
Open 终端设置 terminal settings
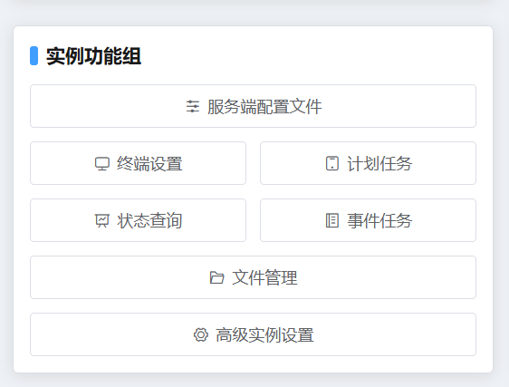[x=138, y=163]
